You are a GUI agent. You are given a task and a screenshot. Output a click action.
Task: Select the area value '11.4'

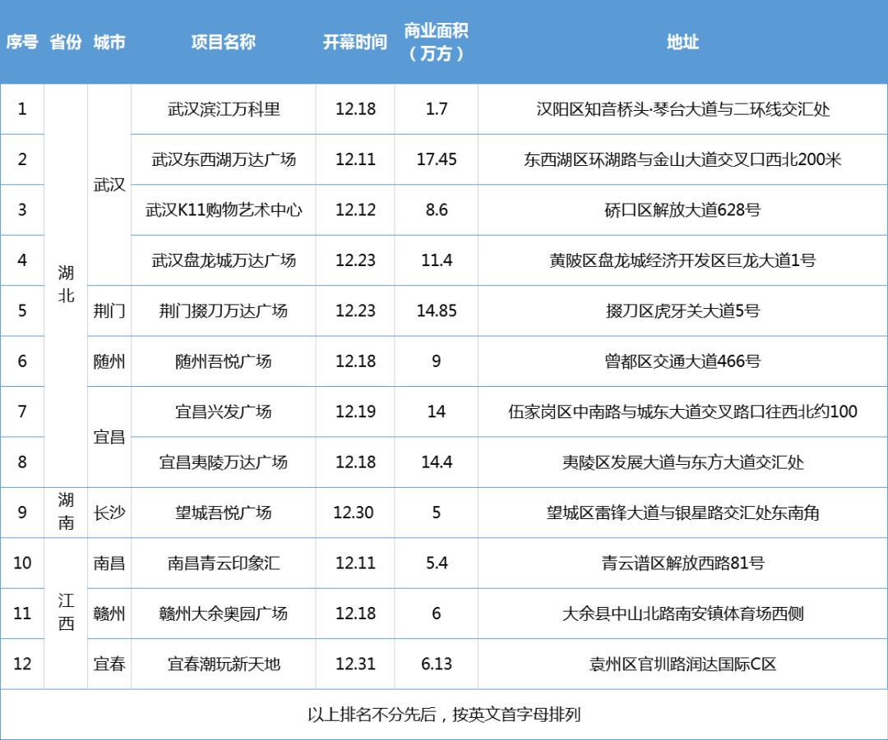[437, 260]
